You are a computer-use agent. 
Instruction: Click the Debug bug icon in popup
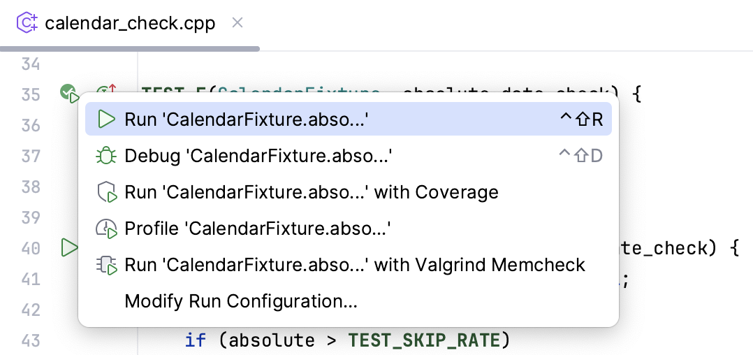[x=106, y=156]
